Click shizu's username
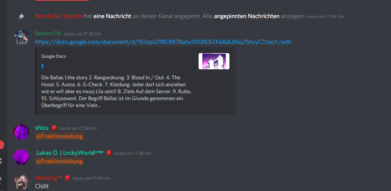This screenshot has width=391, height=191. point(42,128)
